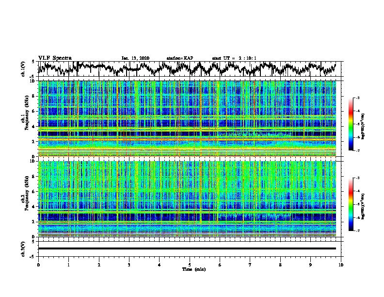Image resolution: width=384 pixels, height=297 pixels.
Task: Click the "-7" label on ch.1 colorbar
Action: (357, 150)
